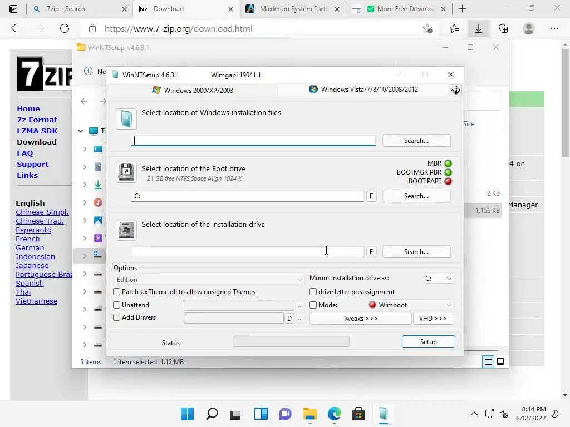Screen dimensions: 570x427
Task: Switch Explorer window to details view icon
Action: pos(488,361)
